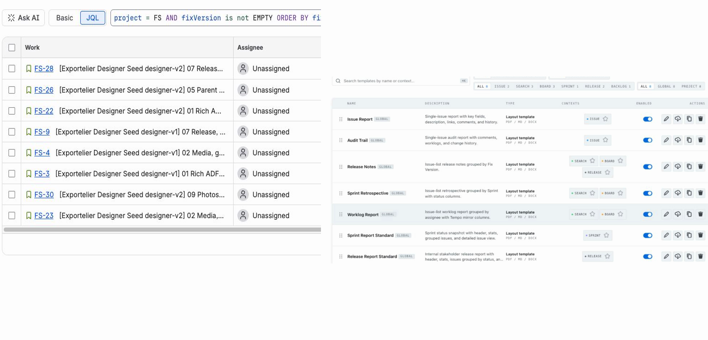Edit the Audit Trail template
This screenshot has height=340, width=708.
tap(666, 140)
